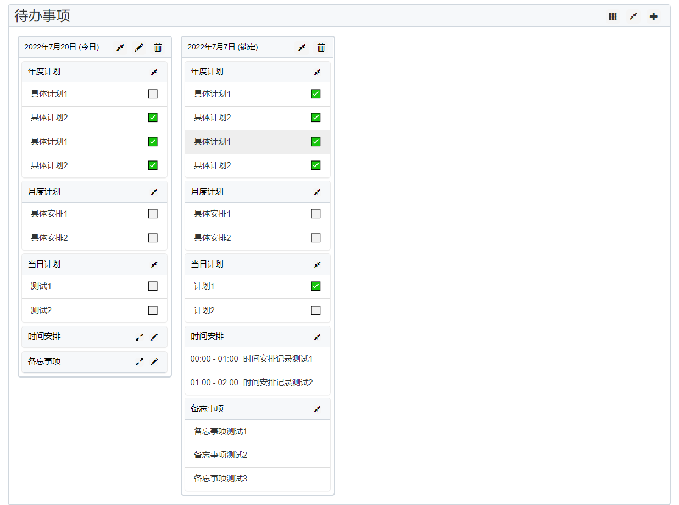Collapse 年度计划 section in today's card

(154, 72)
